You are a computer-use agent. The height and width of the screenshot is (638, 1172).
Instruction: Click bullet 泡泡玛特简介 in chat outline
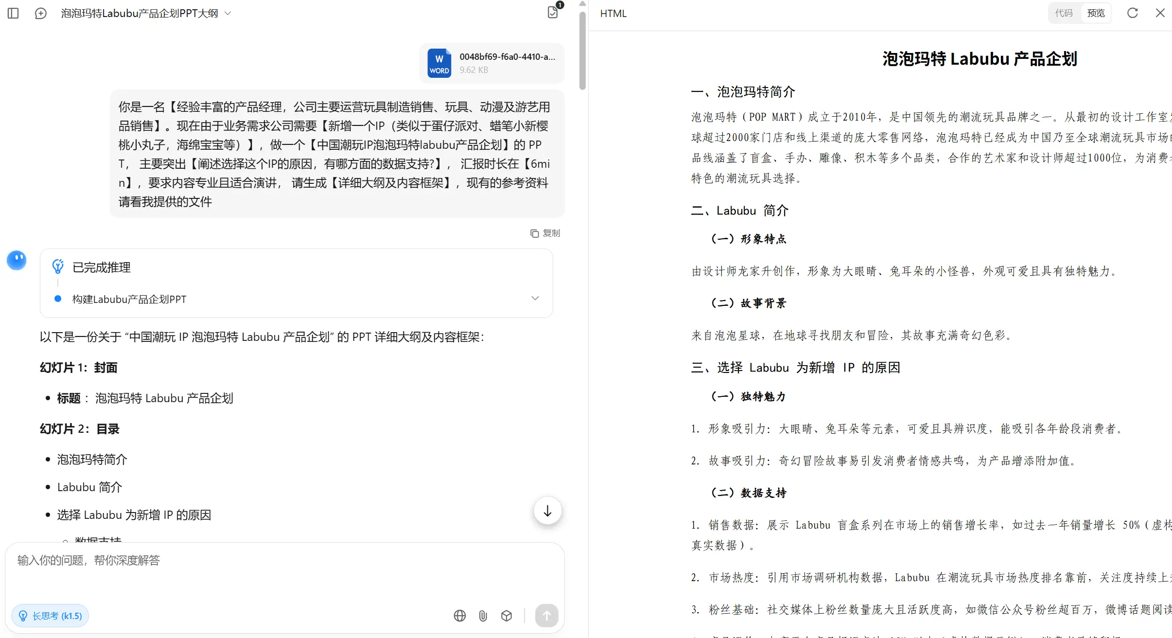[92, 460]
